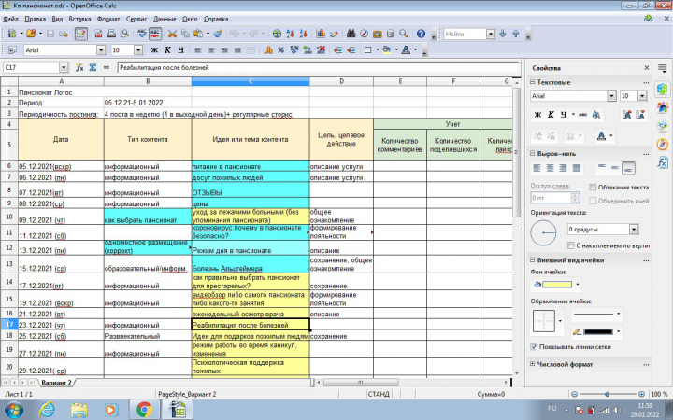
Task: Select row 13 header
Action: pyautogui.click(x=9, y=264)
